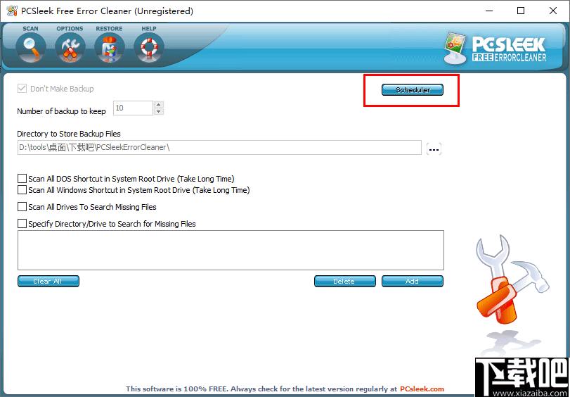This screenshot has height=397, width=570.
Task: Open the Help lifebuoy icon
Action: 149,48
